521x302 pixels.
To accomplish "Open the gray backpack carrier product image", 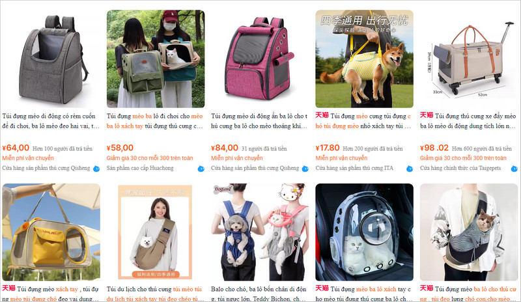I will (x=51, y=59).
